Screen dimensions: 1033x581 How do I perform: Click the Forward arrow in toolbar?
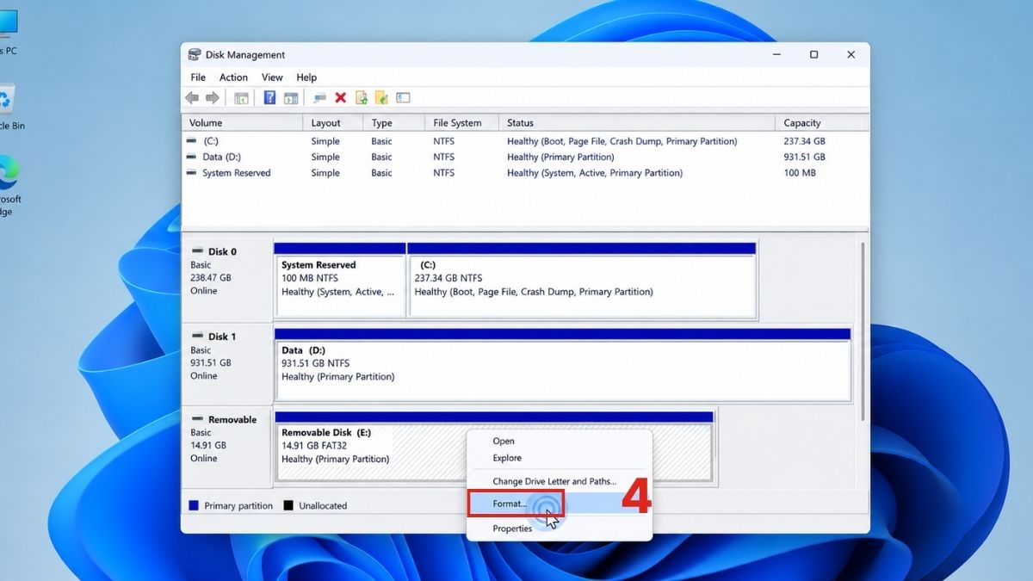tap(212, 98)
